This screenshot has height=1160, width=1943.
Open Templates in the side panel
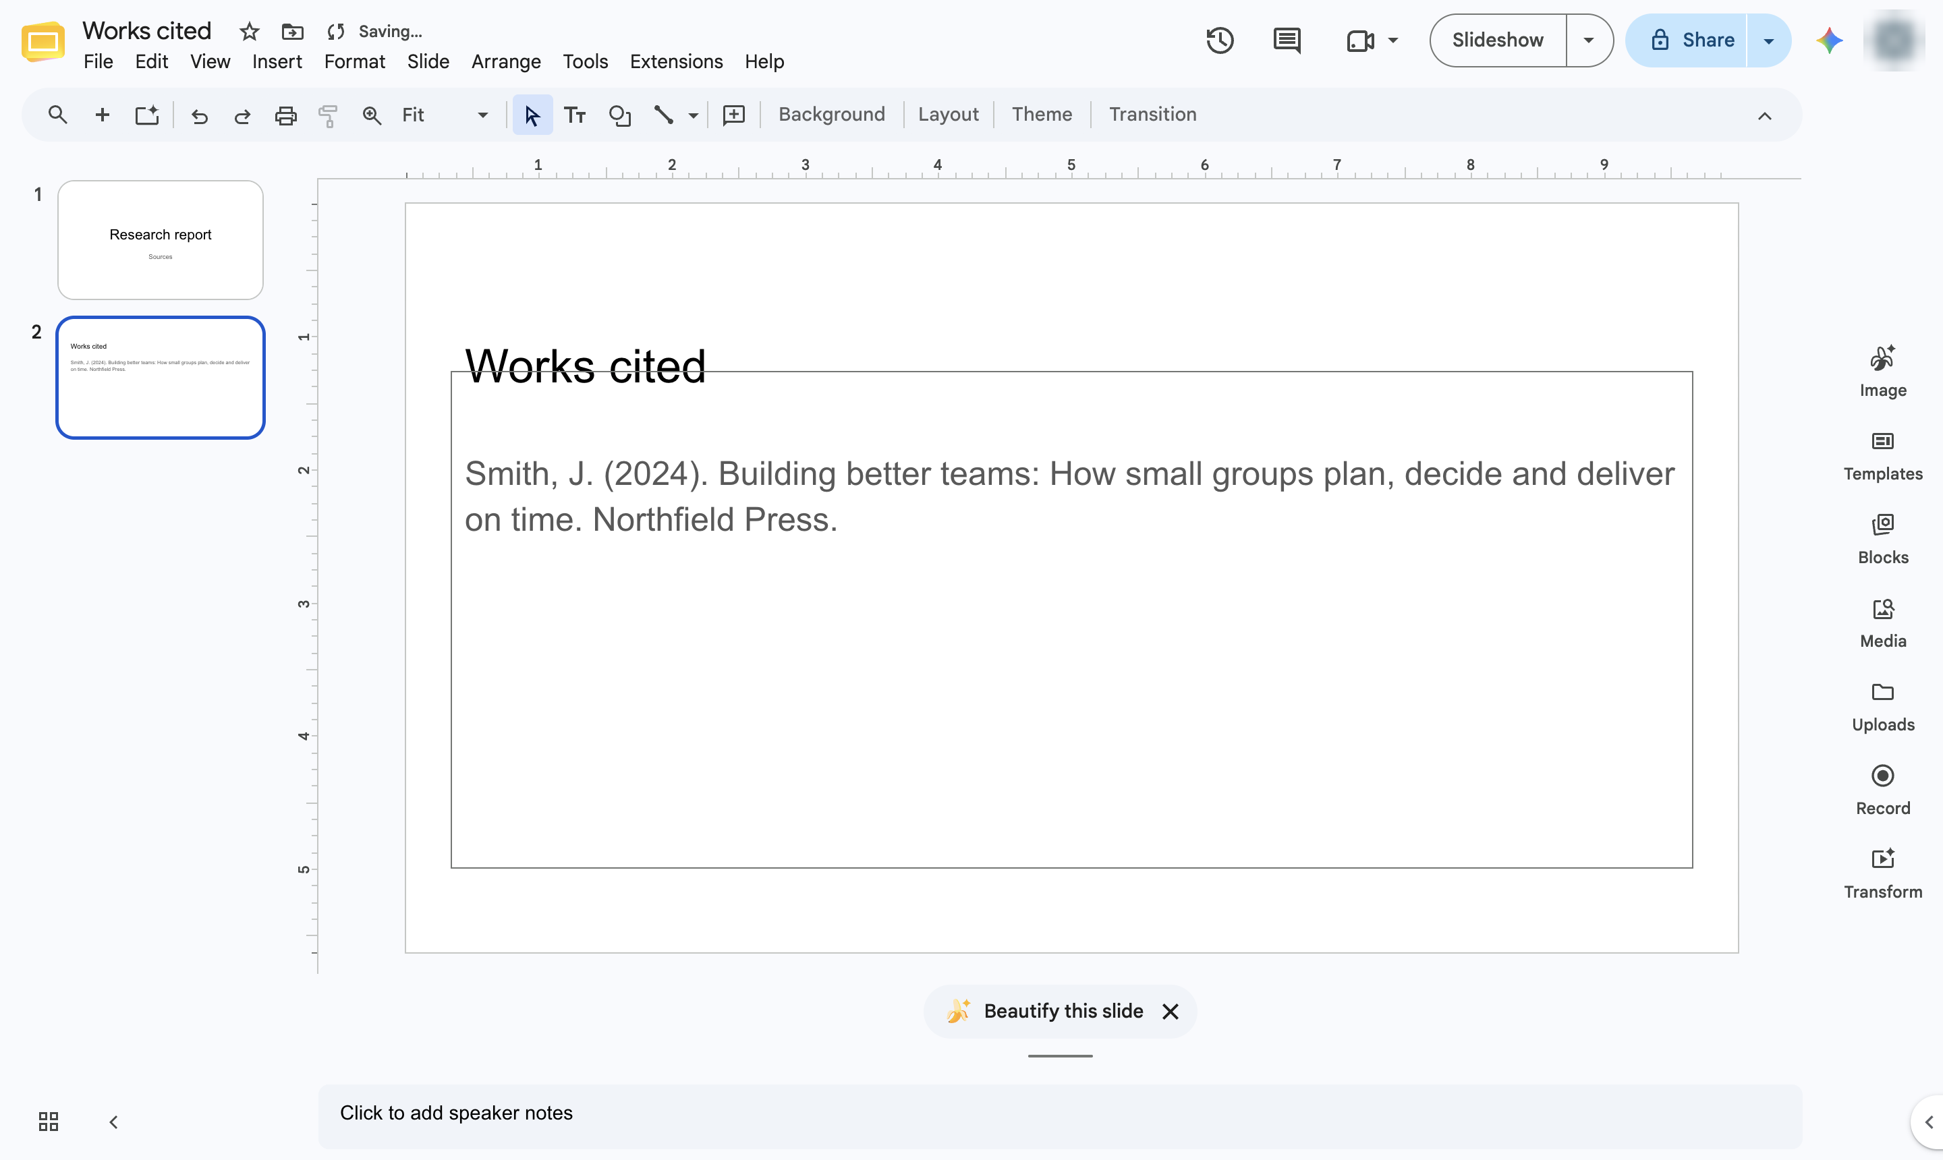[x=1883, y=456]
